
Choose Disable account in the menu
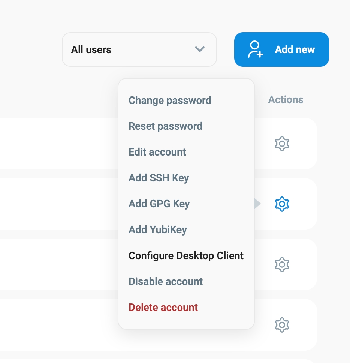pyautogui.click(x=166, y=282)
